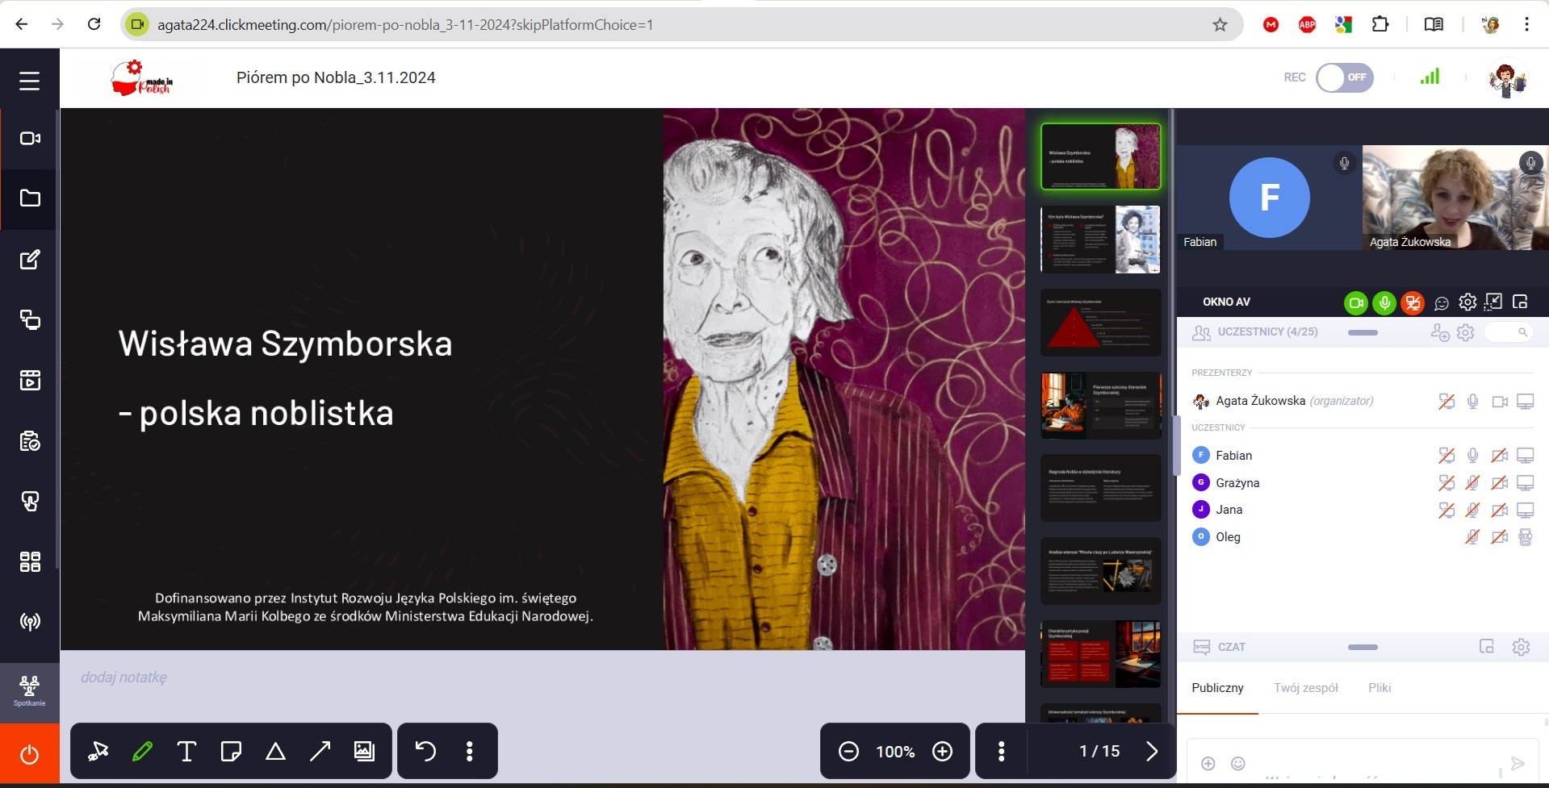Open the call-to-action sidebar icon

(x=30, y=502)
